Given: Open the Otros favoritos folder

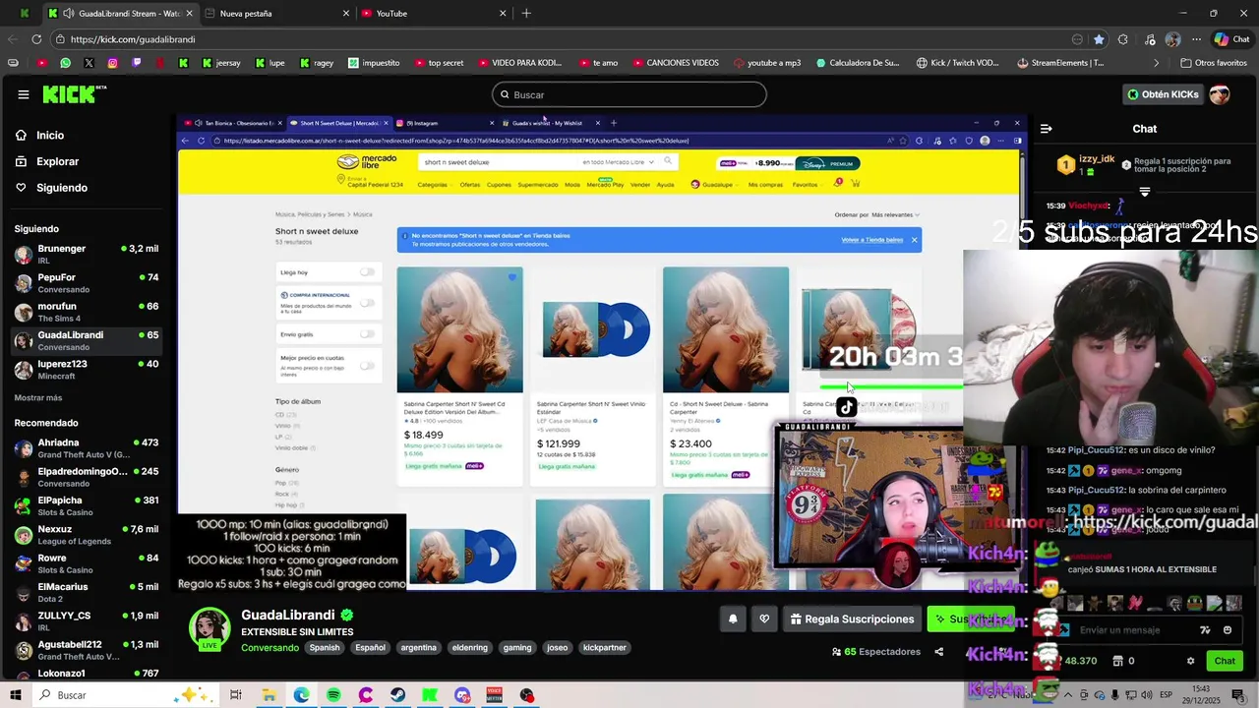Looking at the screenshot, I should pos(1213,63).
